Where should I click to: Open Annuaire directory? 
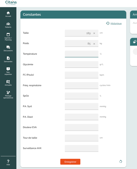pyautogui.click(x=8, y=83)
